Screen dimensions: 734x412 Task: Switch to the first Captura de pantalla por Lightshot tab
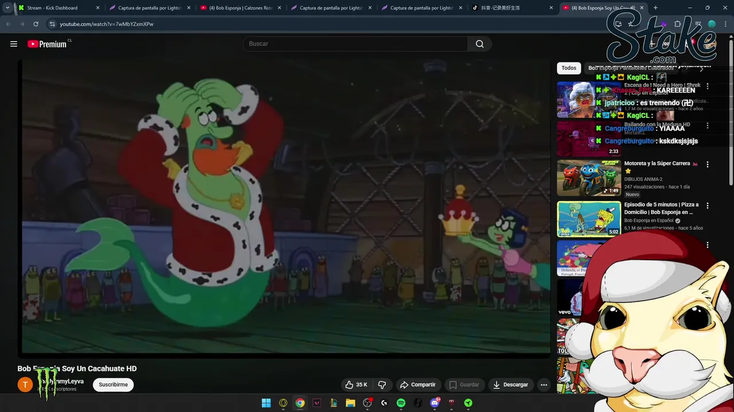[x=150, y=8]
